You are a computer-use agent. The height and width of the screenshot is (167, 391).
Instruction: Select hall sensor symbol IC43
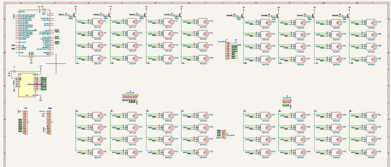click(301, 47)
